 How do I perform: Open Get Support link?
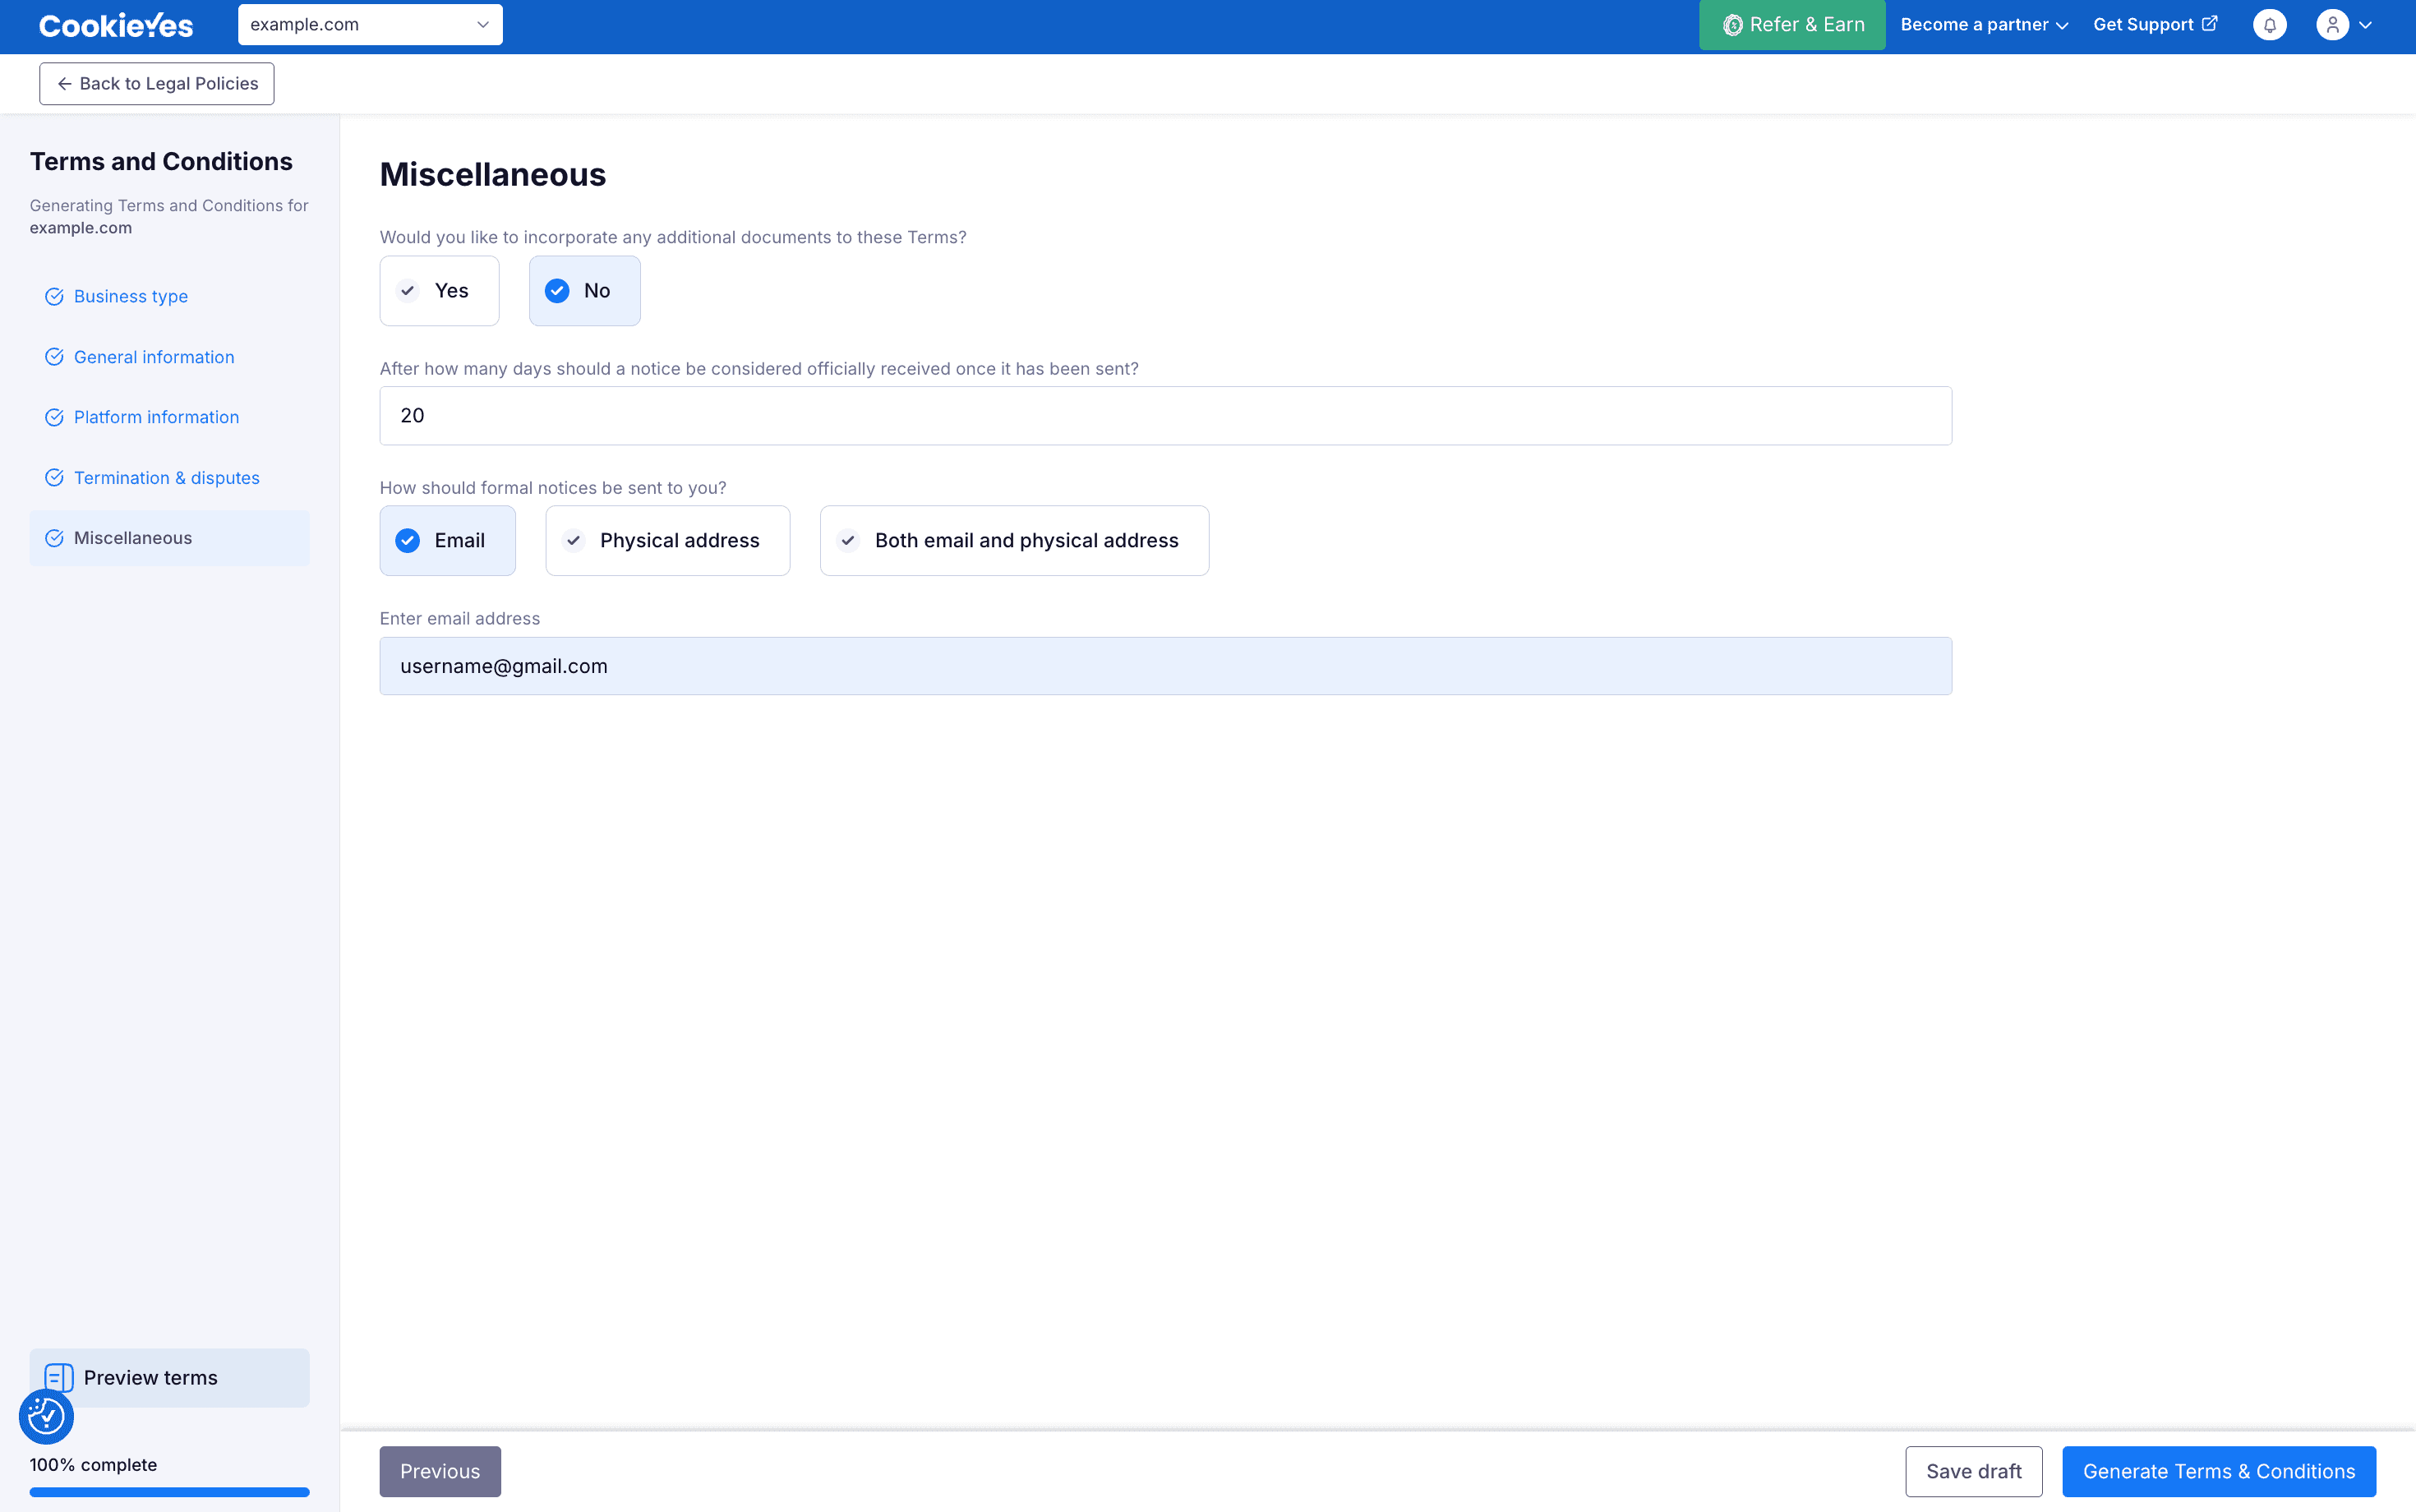(x=2155, y=25)
